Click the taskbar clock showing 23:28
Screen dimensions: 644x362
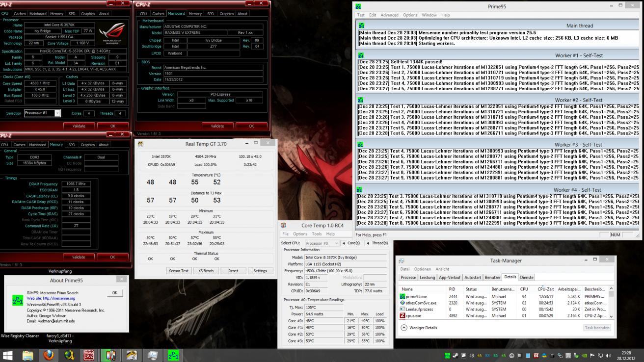(626, 356)
